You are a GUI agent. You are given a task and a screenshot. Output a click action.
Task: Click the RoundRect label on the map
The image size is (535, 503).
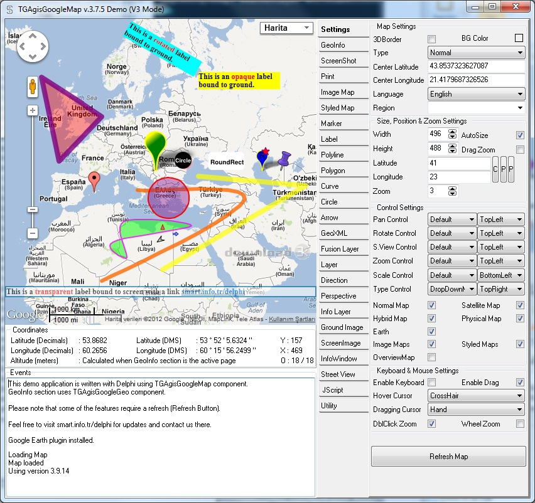click(227, 162)
